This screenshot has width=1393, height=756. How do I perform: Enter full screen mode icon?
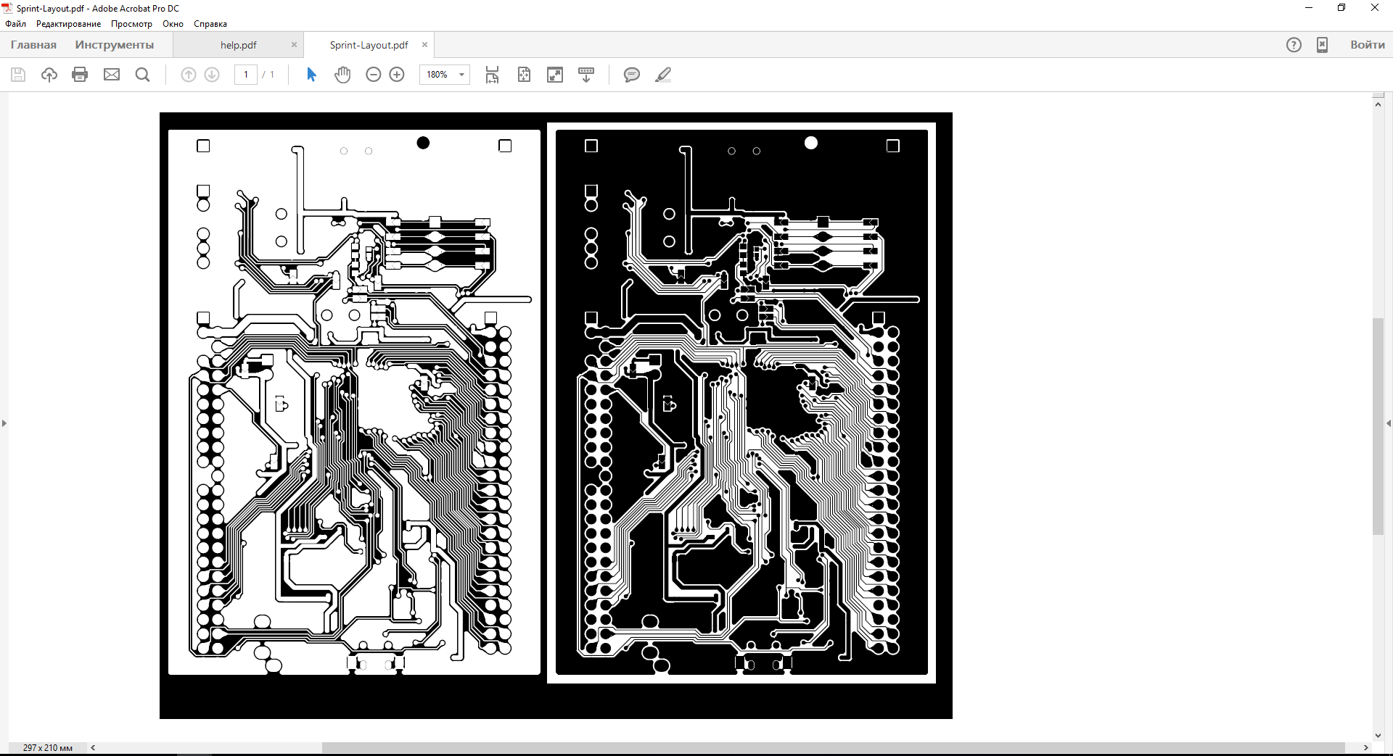(555, 75)
